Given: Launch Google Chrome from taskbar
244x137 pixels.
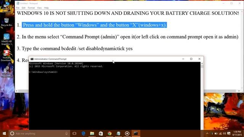Looking at the screenshot, I should point(109,134).
